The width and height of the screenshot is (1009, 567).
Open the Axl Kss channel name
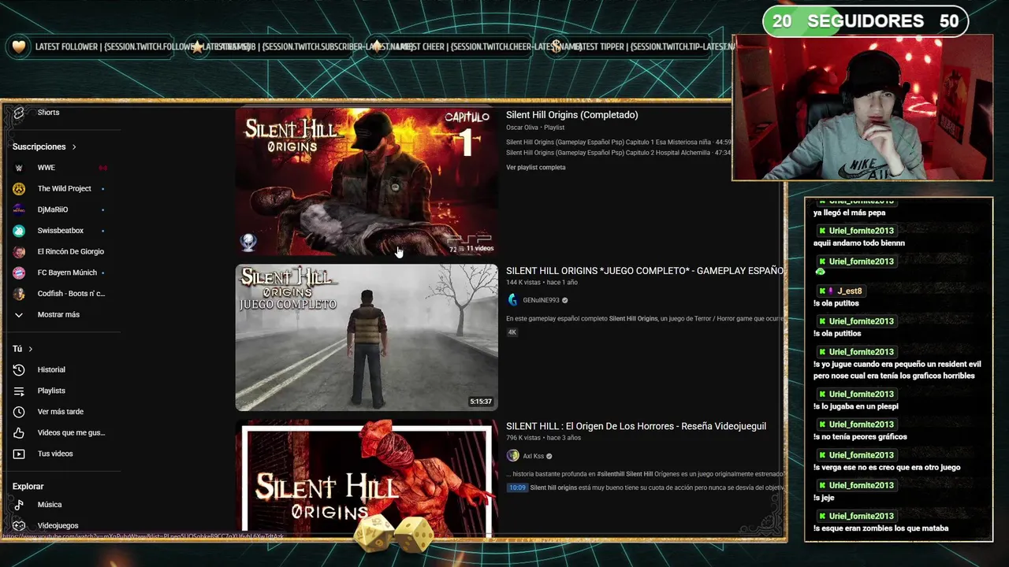coord(534,456)
